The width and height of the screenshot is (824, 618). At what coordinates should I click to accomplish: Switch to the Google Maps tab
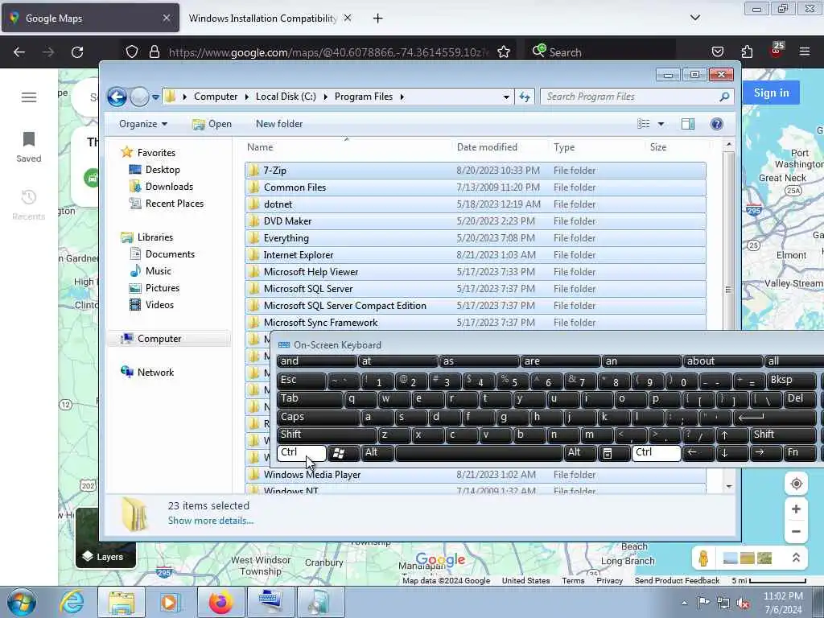90,19
